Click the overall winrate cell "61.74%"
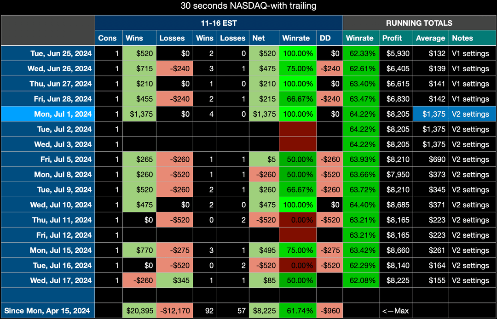This screenshot has height=319, width=497. (298, 311)
